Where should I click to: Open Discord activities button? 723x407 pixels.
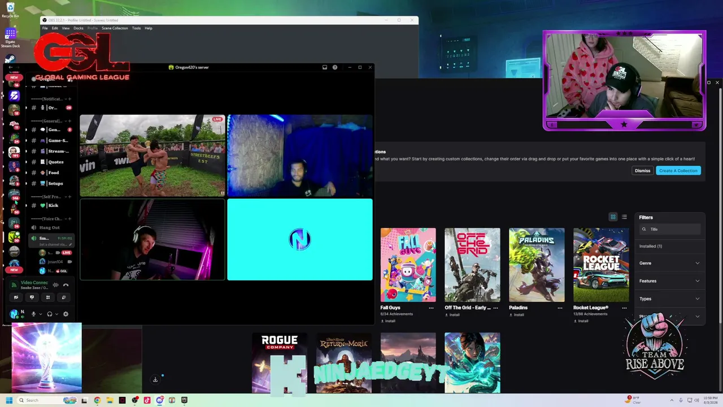48,297
